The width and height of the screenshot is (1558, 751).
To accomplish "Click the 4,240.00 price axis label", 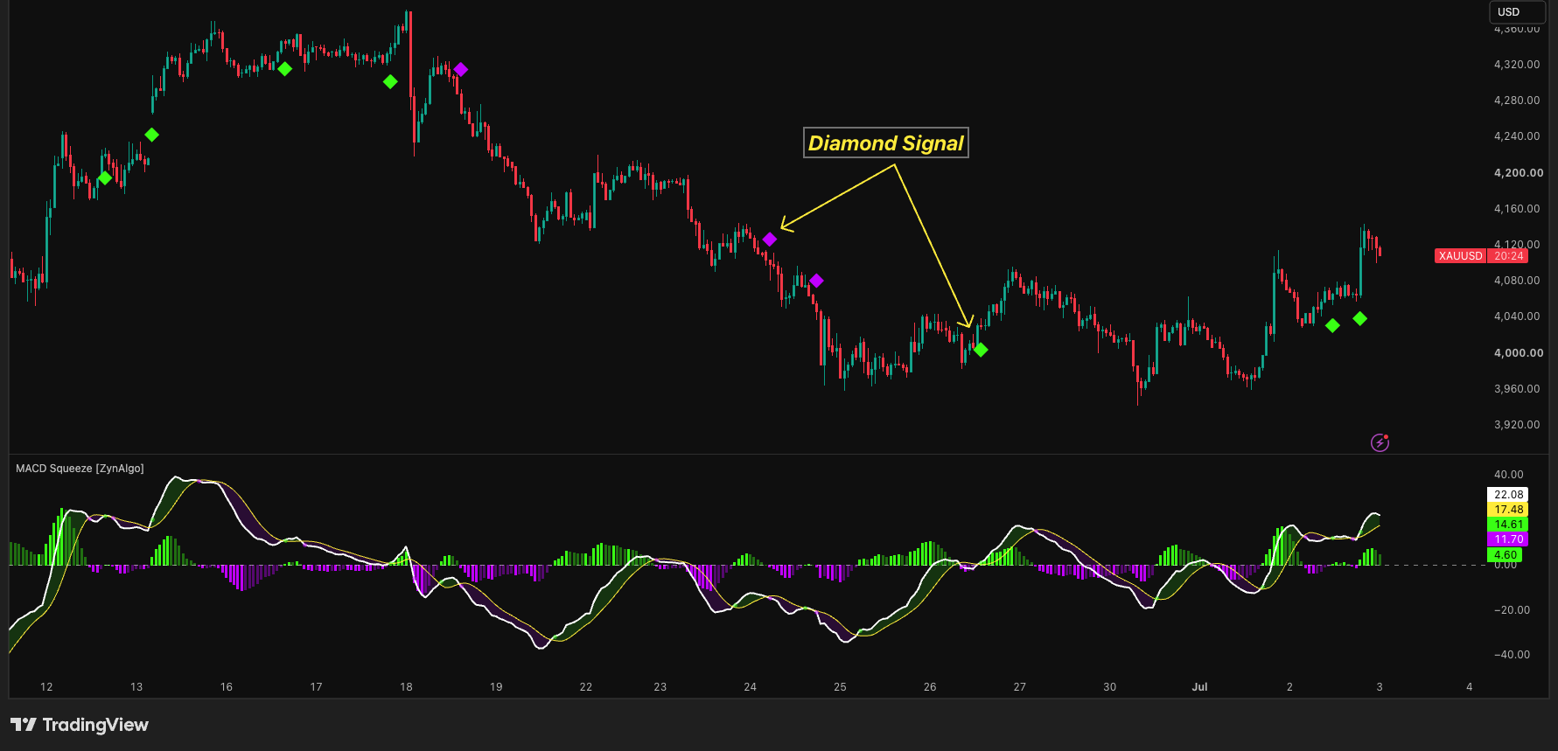I will click(1517, 136).
